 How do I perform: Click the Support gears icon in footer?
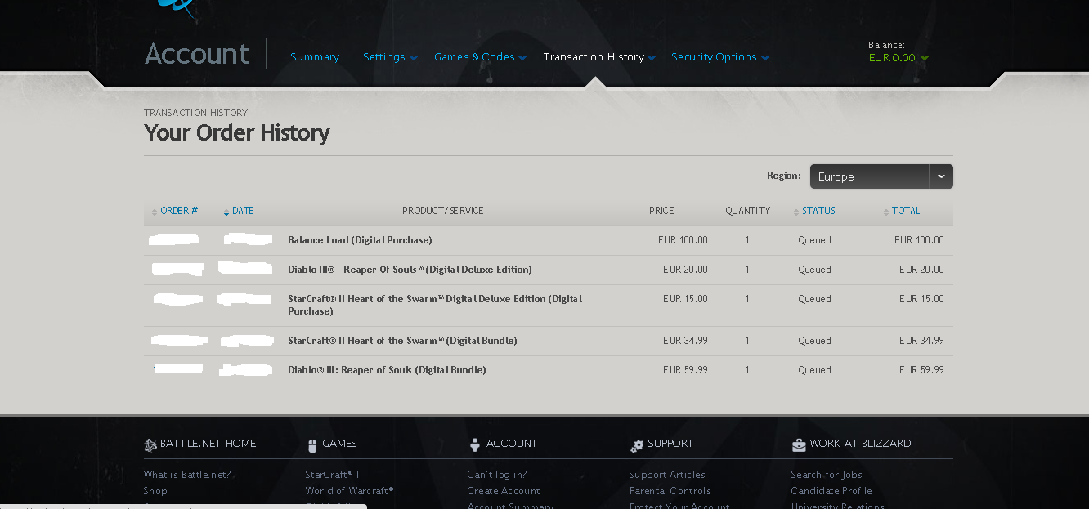coord(637,446)
